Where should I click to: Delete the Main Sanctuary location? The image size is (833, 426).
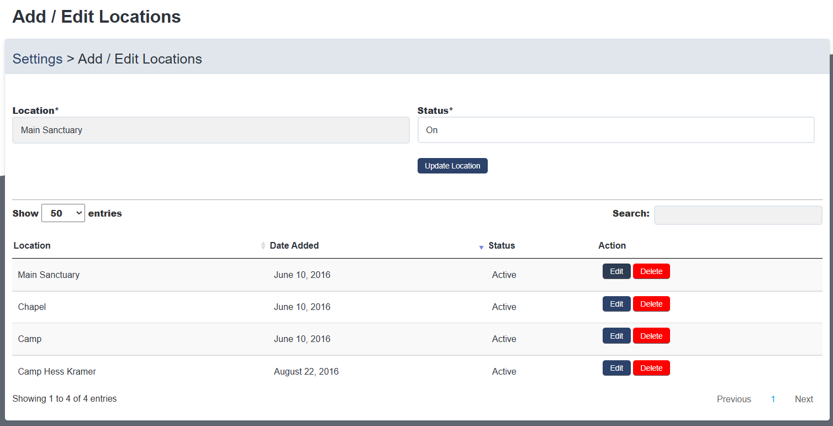(651, 271)
